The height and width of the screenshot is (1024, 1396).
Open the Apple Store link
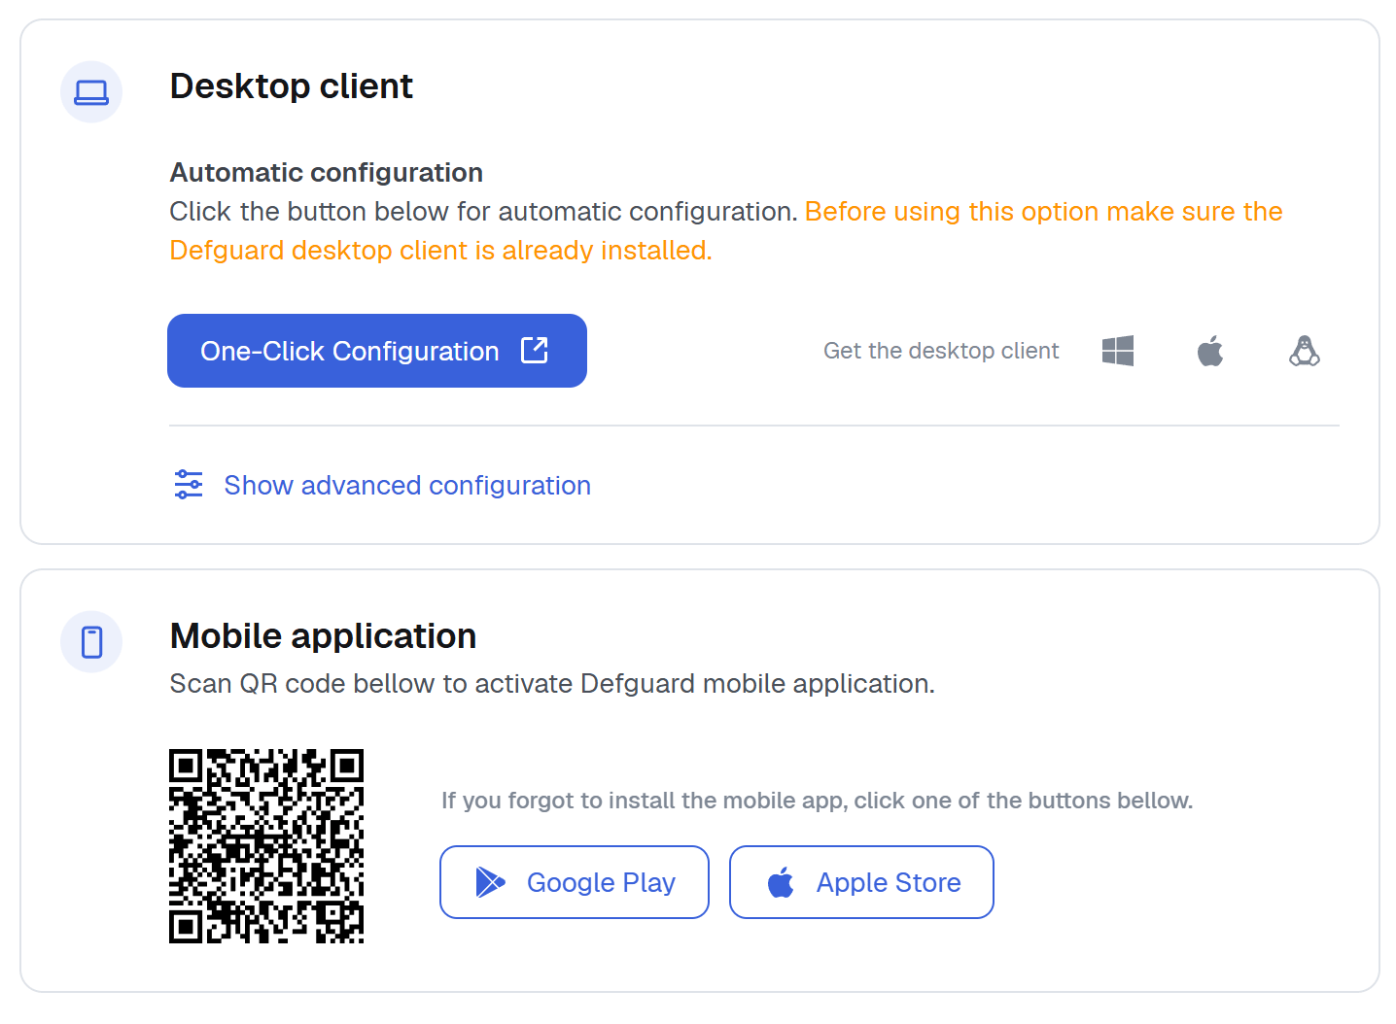pos(861,882)
